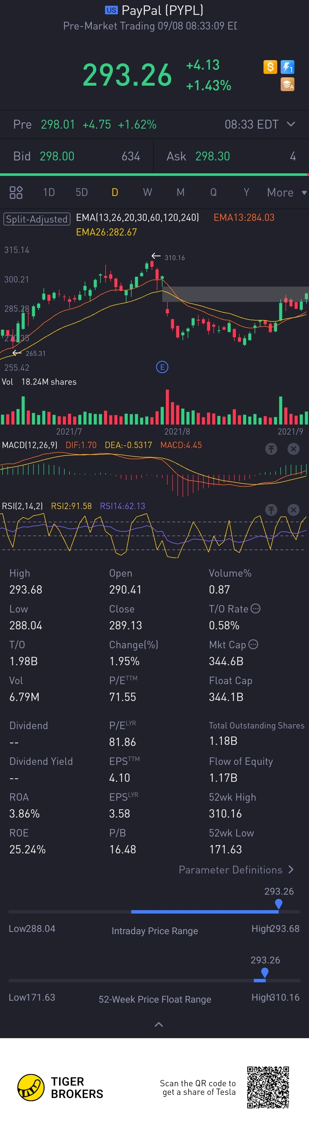Image resolution: width=309 pixels, height=1137 pixels.
Task: Select the monthly M chart tab
Action: coord(180,193)
